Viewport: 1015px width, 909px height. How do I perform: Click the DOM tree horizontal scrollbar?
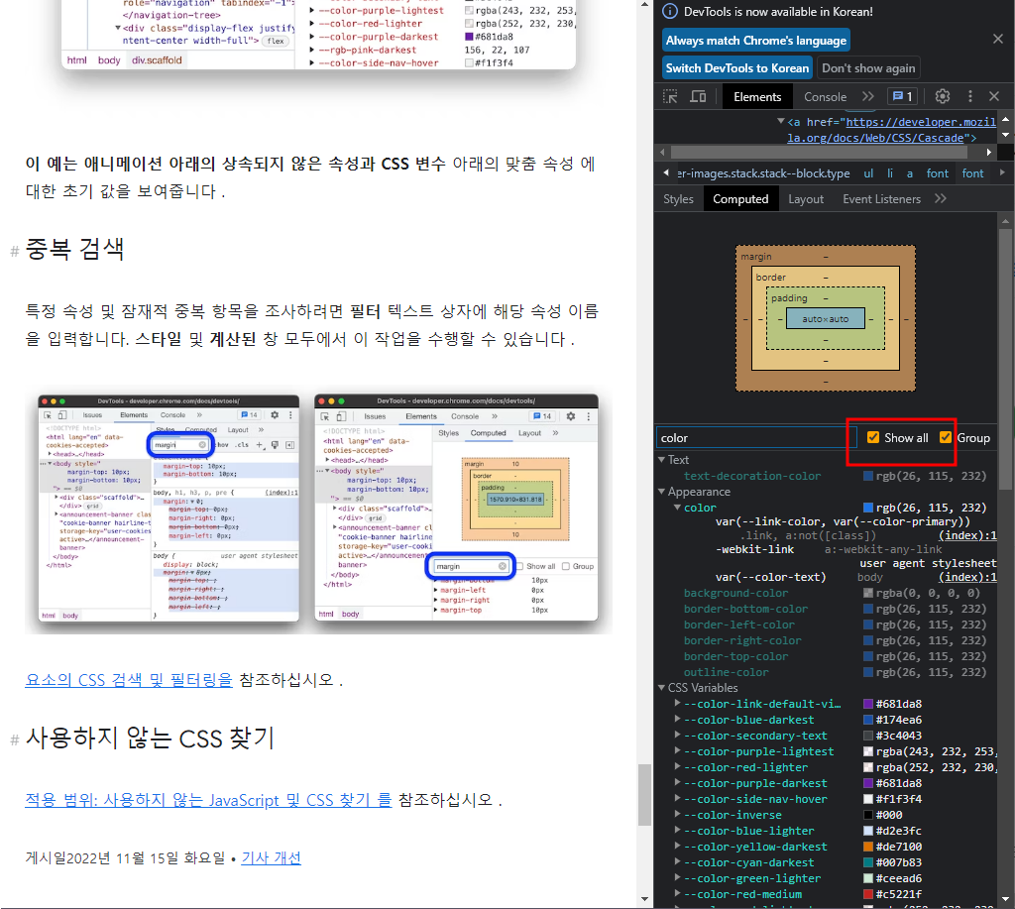pyautogui.click(x=819, y=152)
